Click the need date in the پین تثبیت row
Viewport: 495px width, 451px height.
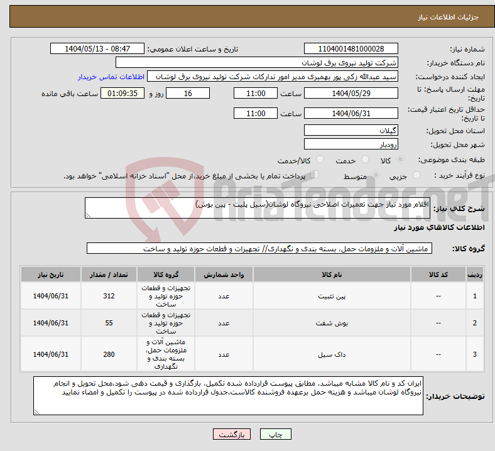[50, 296]
